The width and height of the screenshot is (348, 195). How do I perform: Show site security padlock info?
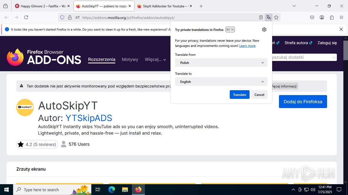coord(70,17)
